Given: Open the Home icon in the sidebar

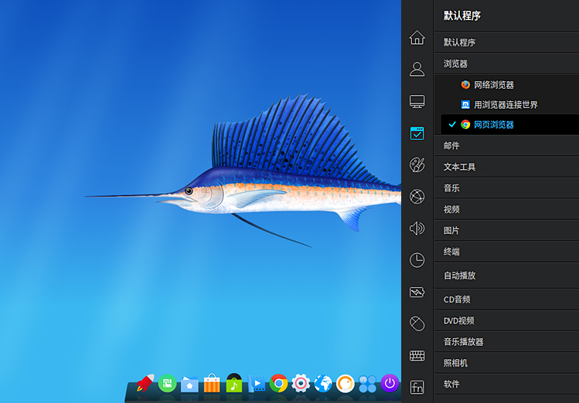Looking at the screenshot, I should tap(417, 37).
